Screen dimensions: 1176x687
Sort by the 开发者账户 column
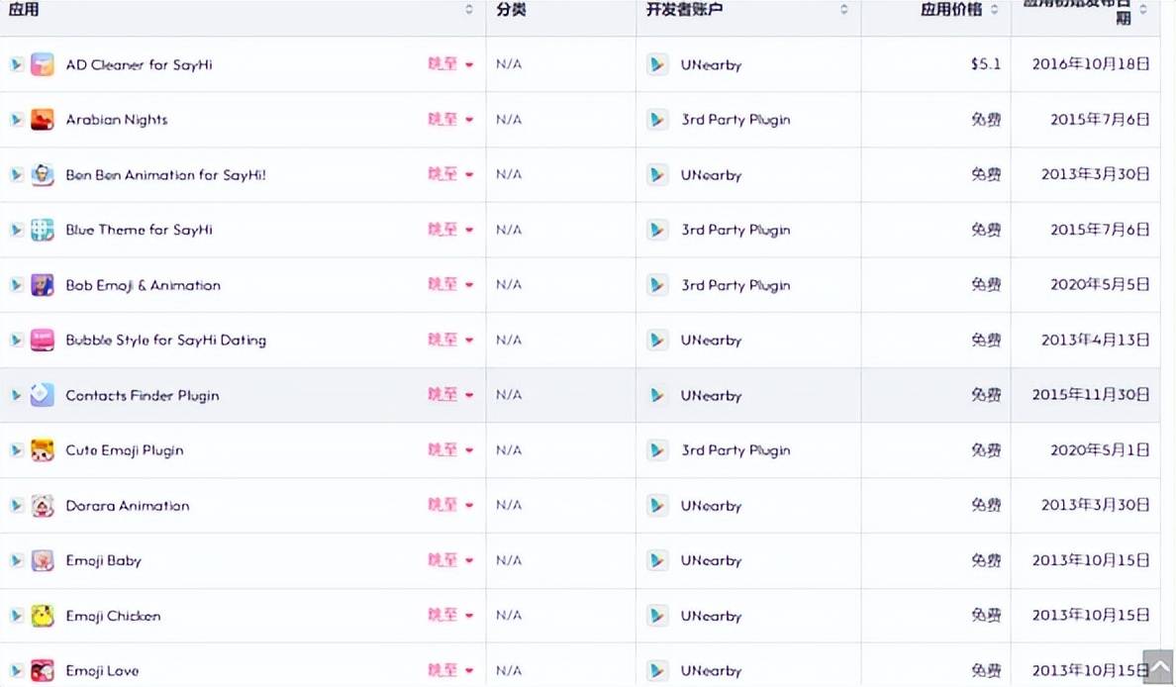(x=685, y=10)
